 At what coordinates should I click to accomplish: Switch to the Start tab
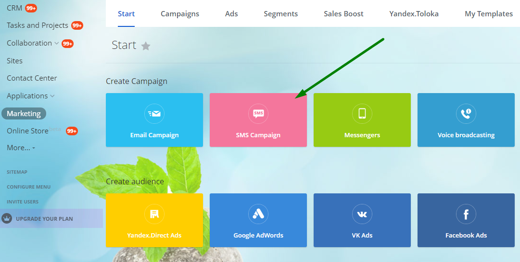(127, 14)
